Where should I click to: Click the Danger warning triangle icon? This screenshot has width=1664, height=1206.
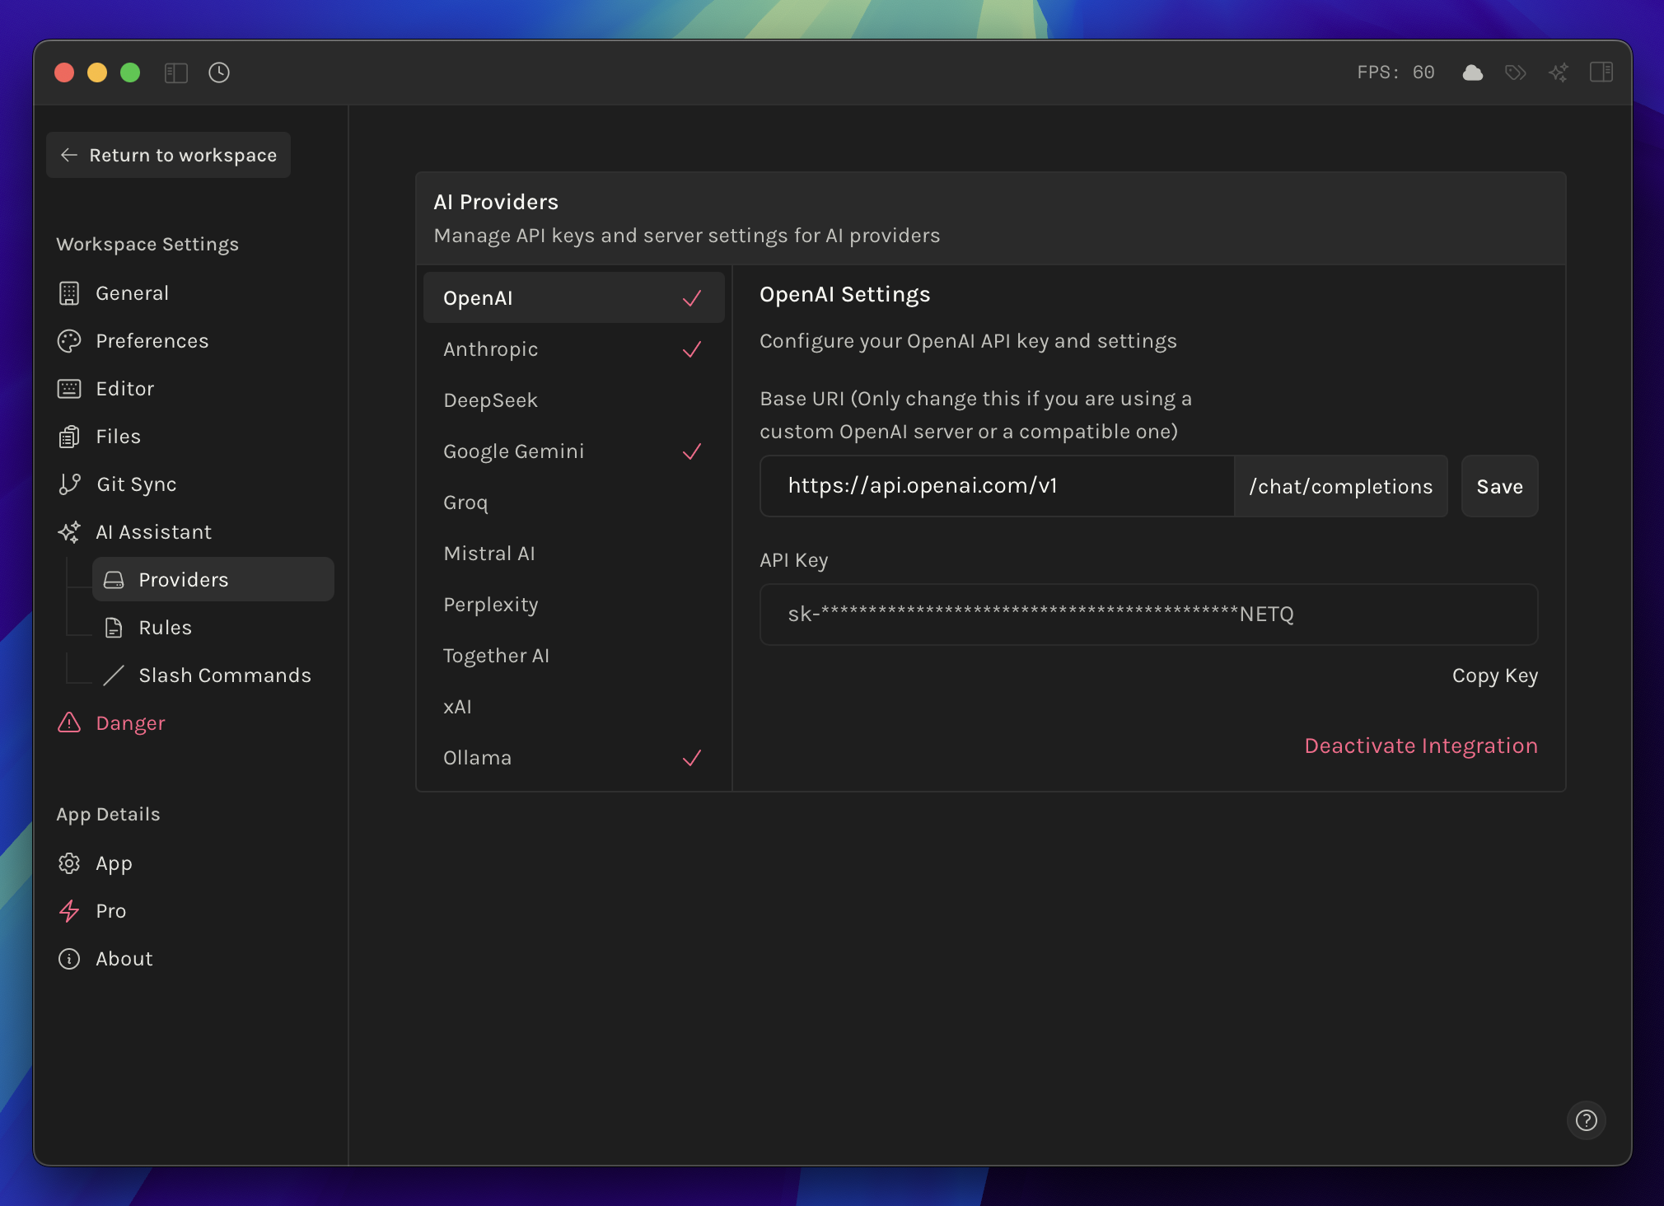pyautogui.click(x=69, y=723)
